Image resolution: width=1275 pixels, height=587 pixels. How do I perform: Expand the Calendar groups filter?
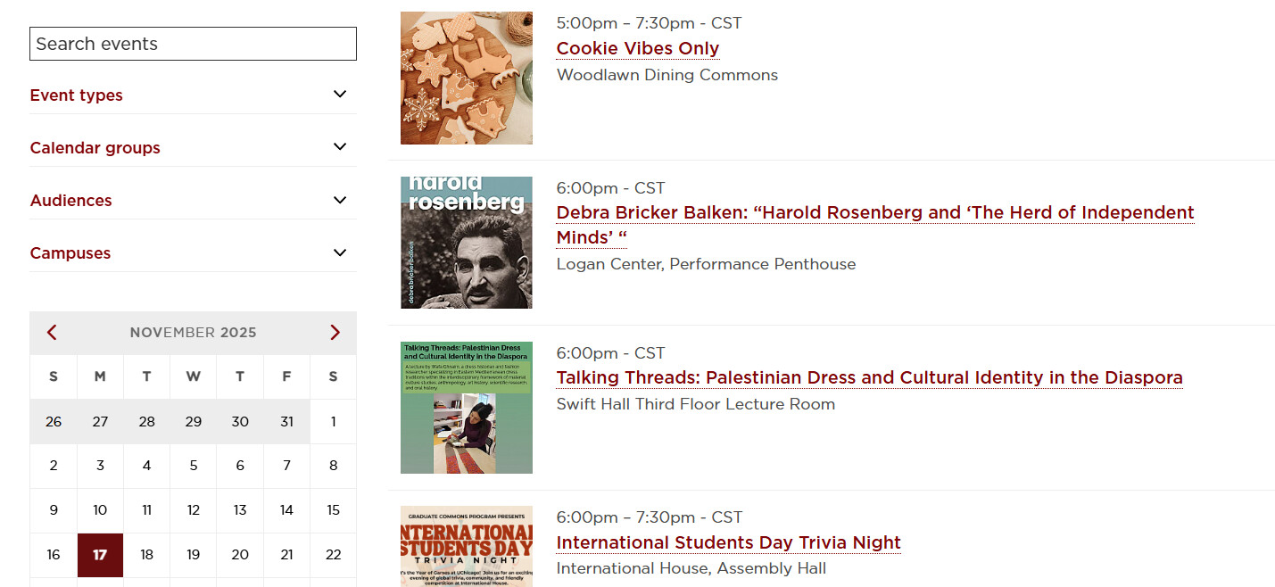coord(339,147)
